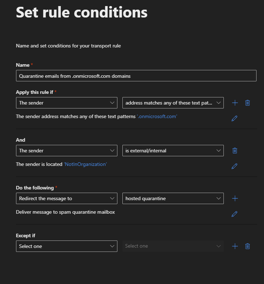Expand the 'is external/internal' dropdown

pyautogui.click(x=173, y=151)
